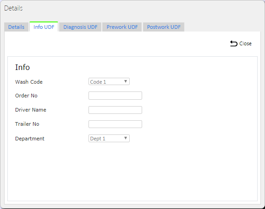
Task: Click the Driver Name label
Action: pos(31,110)
